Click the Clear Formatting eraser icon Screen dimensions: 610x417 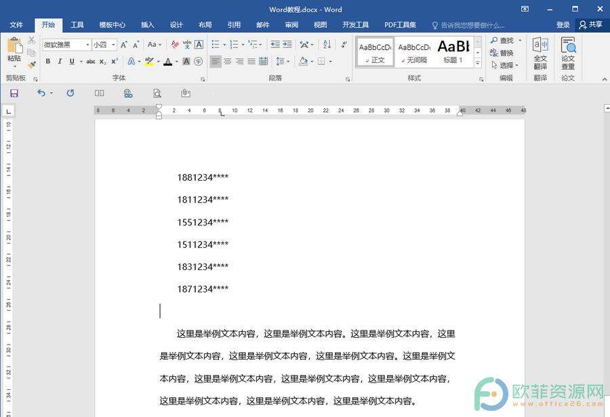coord(174,45)
